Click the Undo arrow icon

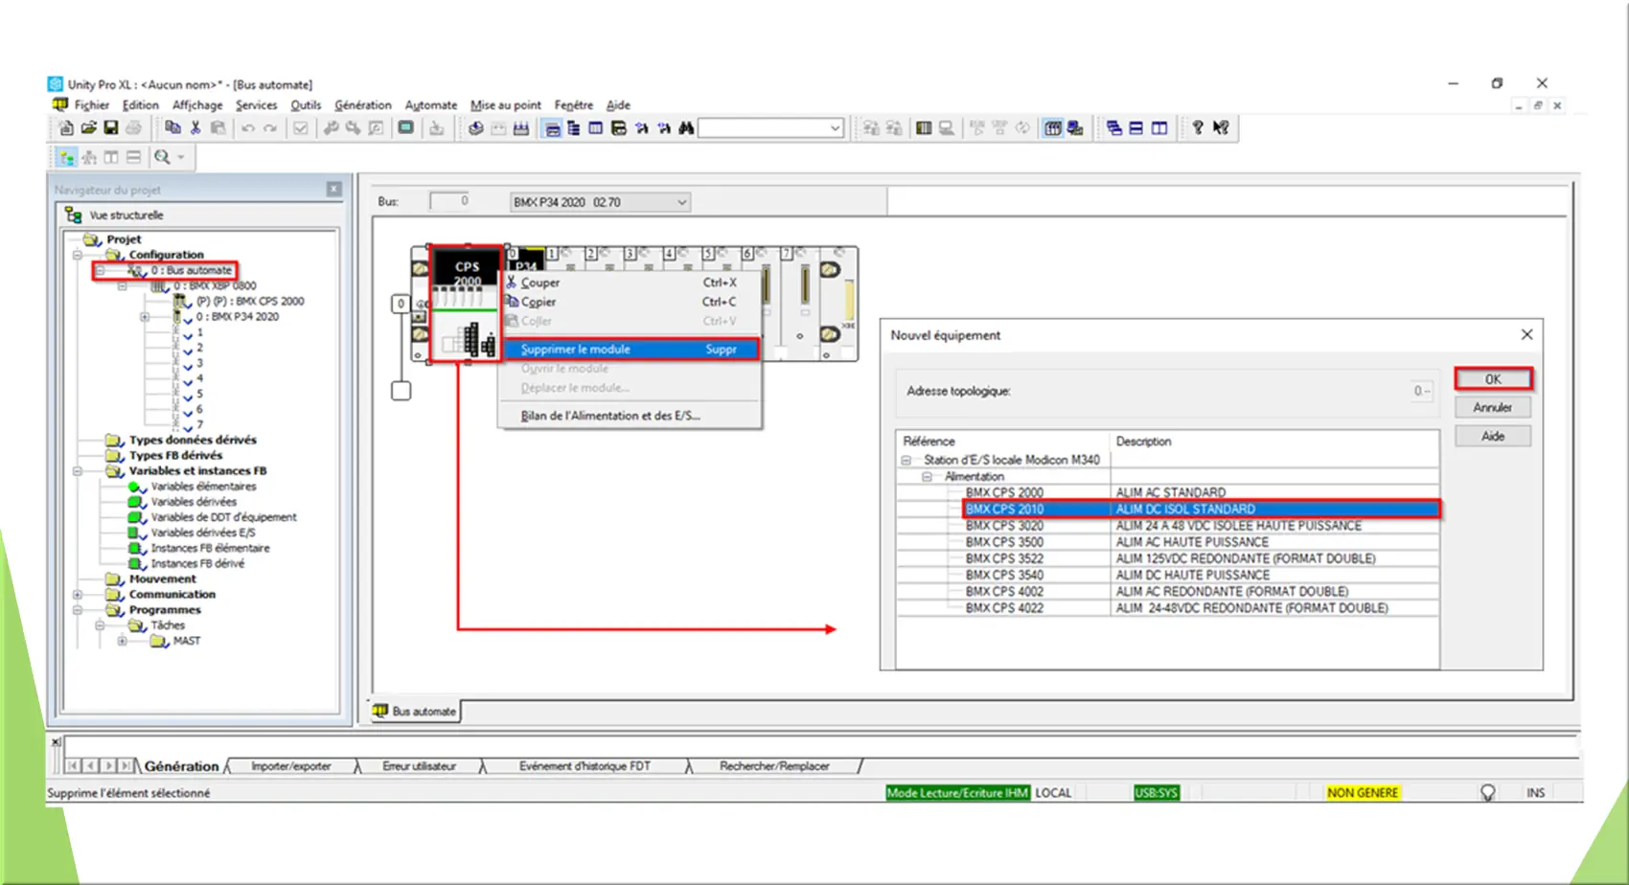(x=248, y=128)
